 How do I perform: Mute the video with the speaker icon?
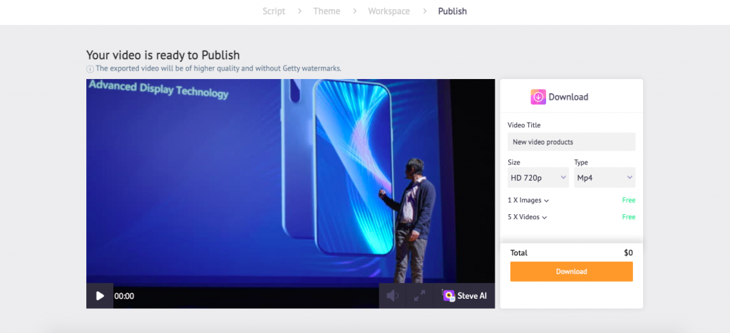393,296
